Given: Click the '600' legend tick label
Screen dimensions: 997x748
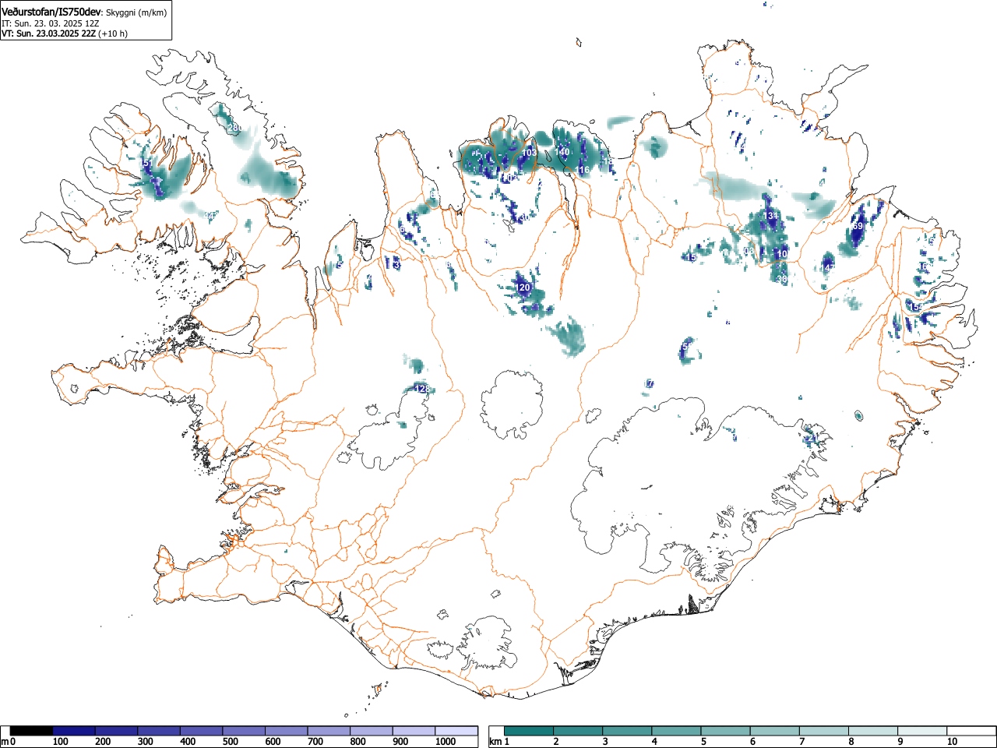Looking at the screenshot, I should click(x=273, y=742).
